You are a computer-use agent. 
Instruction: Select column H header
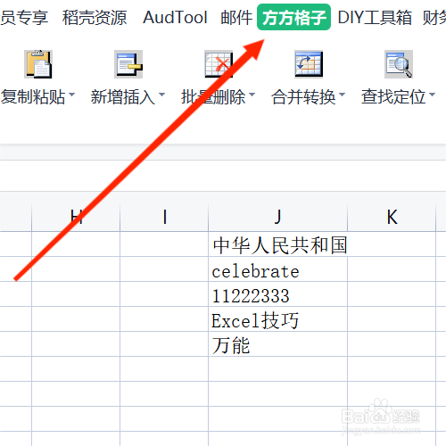(x=76, y=217)
